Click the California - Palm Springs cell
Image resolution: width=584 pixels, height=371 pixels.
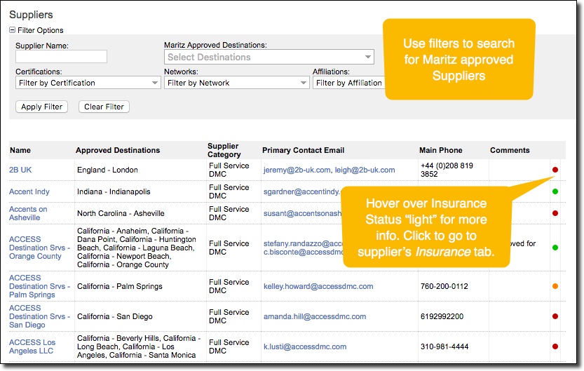tap(120, 286)
